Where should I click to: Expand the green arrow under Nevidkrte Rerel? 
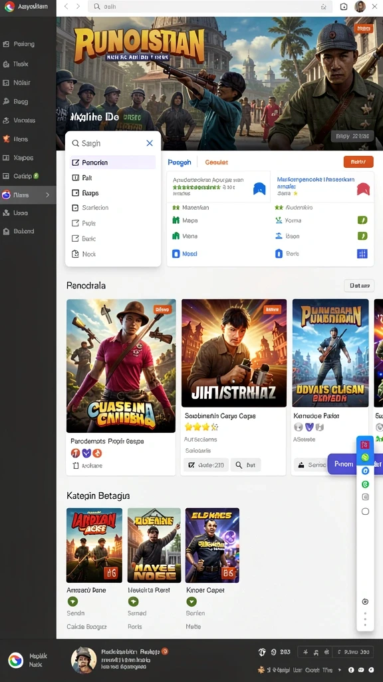(x=133, y=601)
